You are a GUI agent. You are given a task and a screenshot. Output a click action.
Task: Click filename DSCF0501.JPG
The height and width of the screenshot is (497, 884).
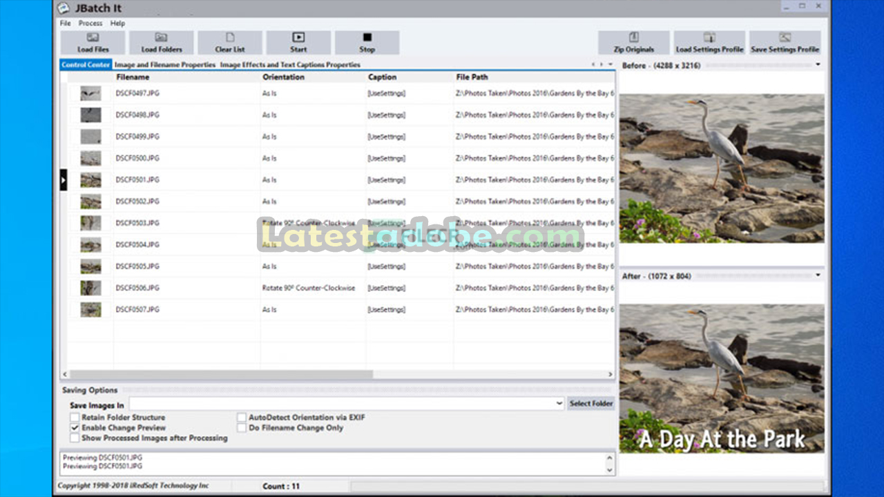(137, 180)
